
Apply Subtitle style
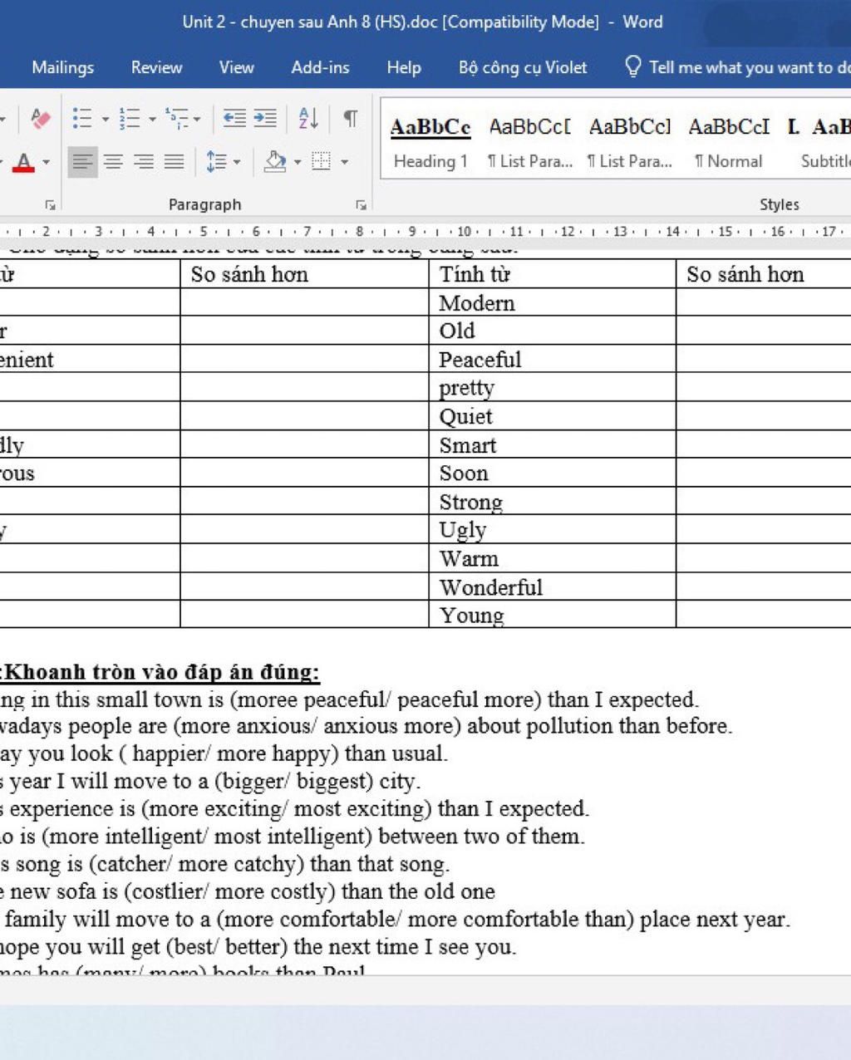(819, 143)
